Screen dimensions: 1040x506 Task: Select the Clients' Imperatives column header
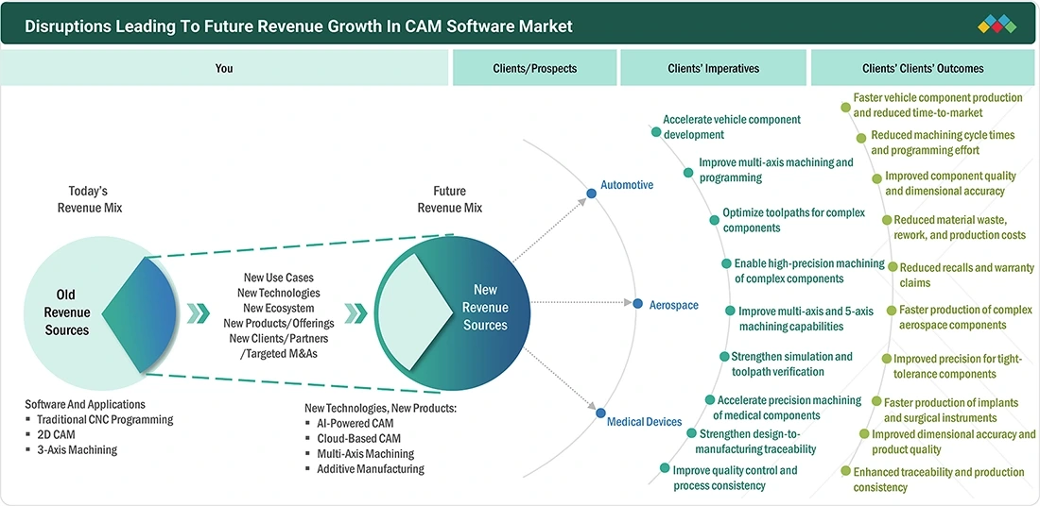(x=715, y=68)
